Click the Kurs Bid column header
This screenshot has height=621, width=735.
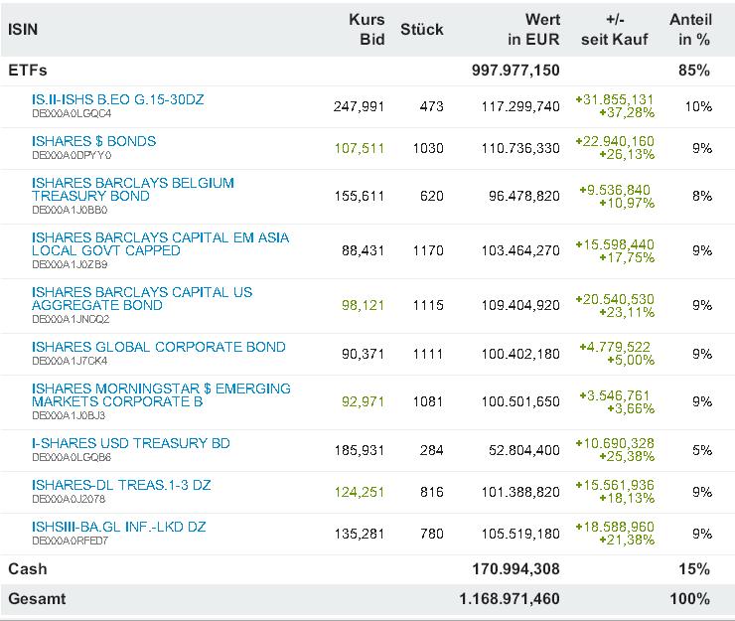click(x=366, y=29)
